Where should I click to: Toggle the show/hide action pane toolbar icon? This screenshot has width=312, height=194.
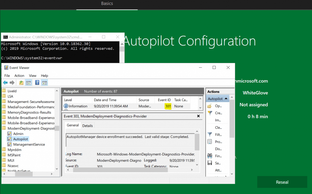click(x=44, y=83)
